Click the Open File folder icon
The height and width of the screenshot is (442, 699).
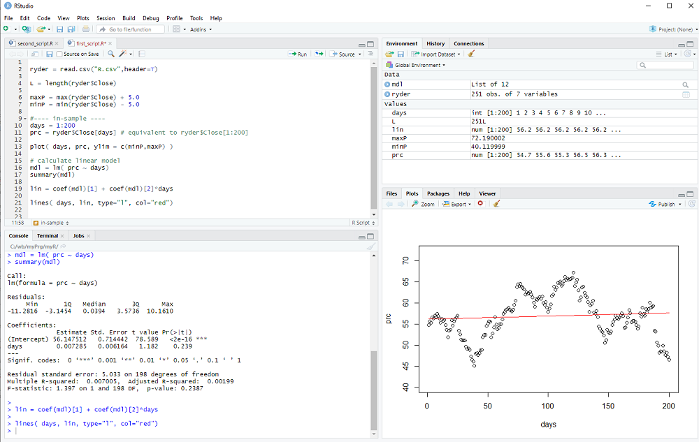click(x=41, y=29)
